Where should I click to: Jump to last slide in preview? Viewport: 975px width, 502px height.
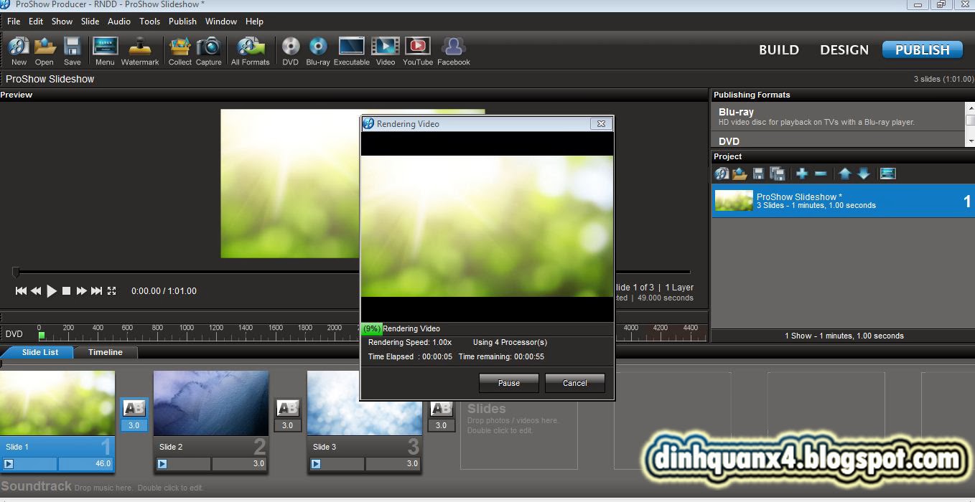pyautogui.click(x=96, y=290)
